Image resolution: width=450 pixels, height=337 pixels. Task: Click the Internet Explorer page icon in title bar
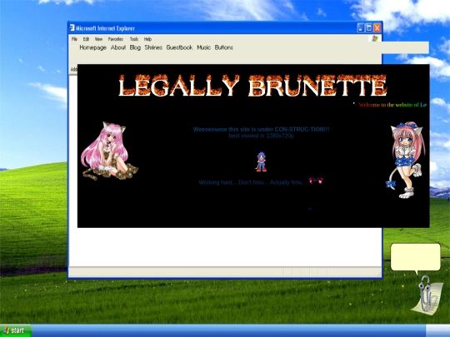tap(72, 27)
